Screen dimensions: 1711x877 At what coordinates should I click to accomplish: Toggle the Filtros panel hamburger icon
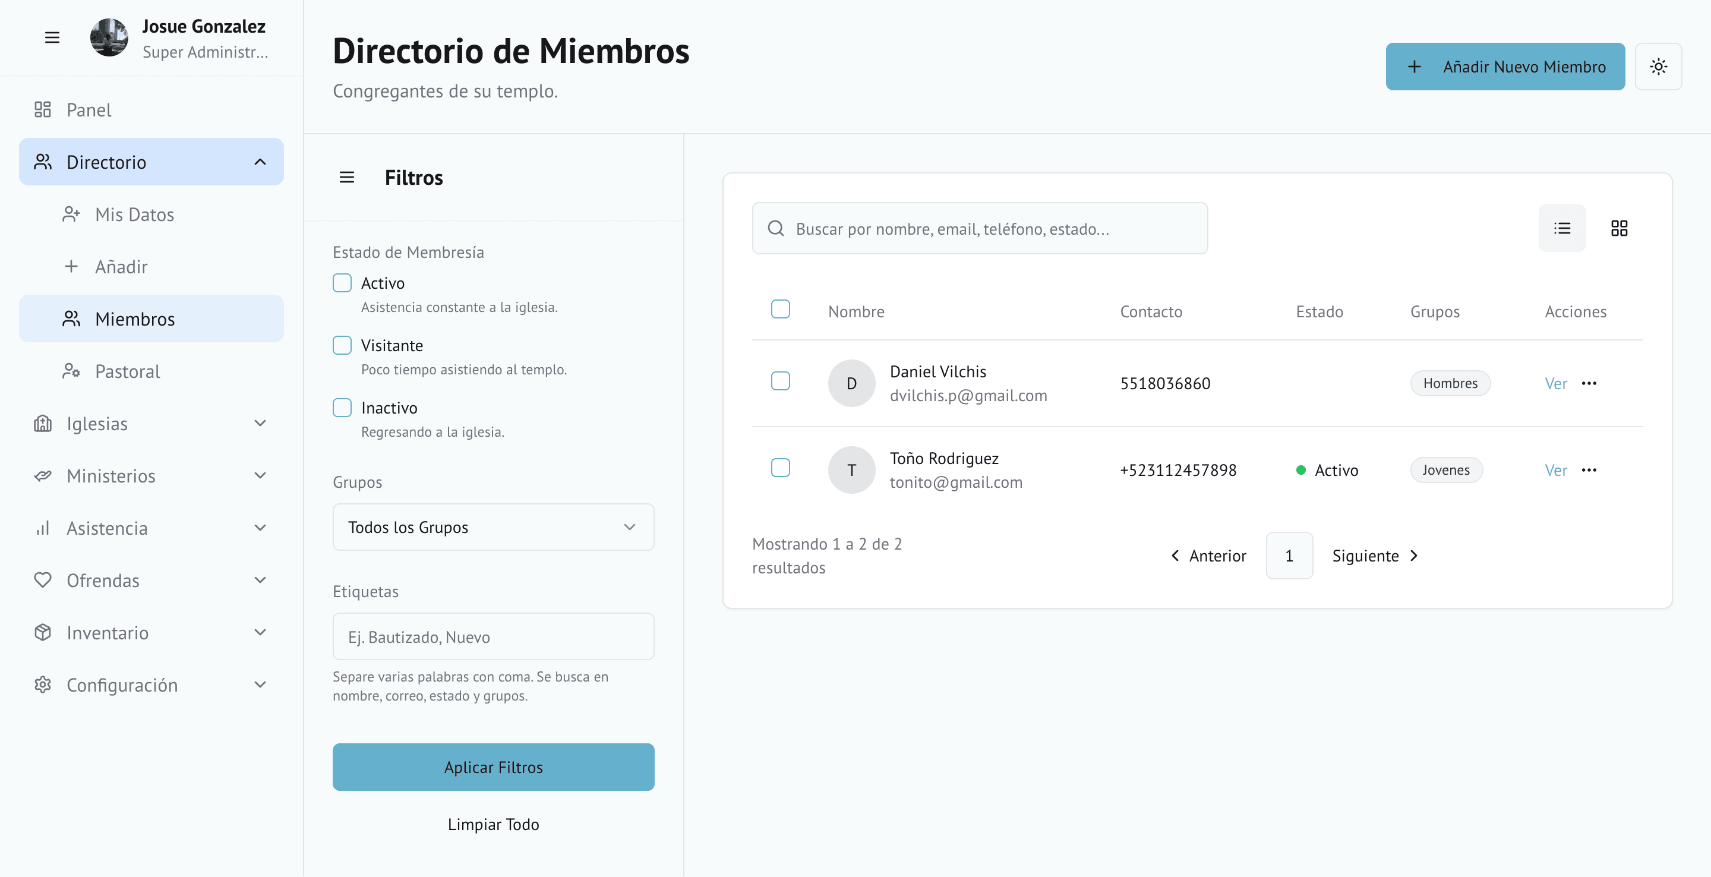347,178
